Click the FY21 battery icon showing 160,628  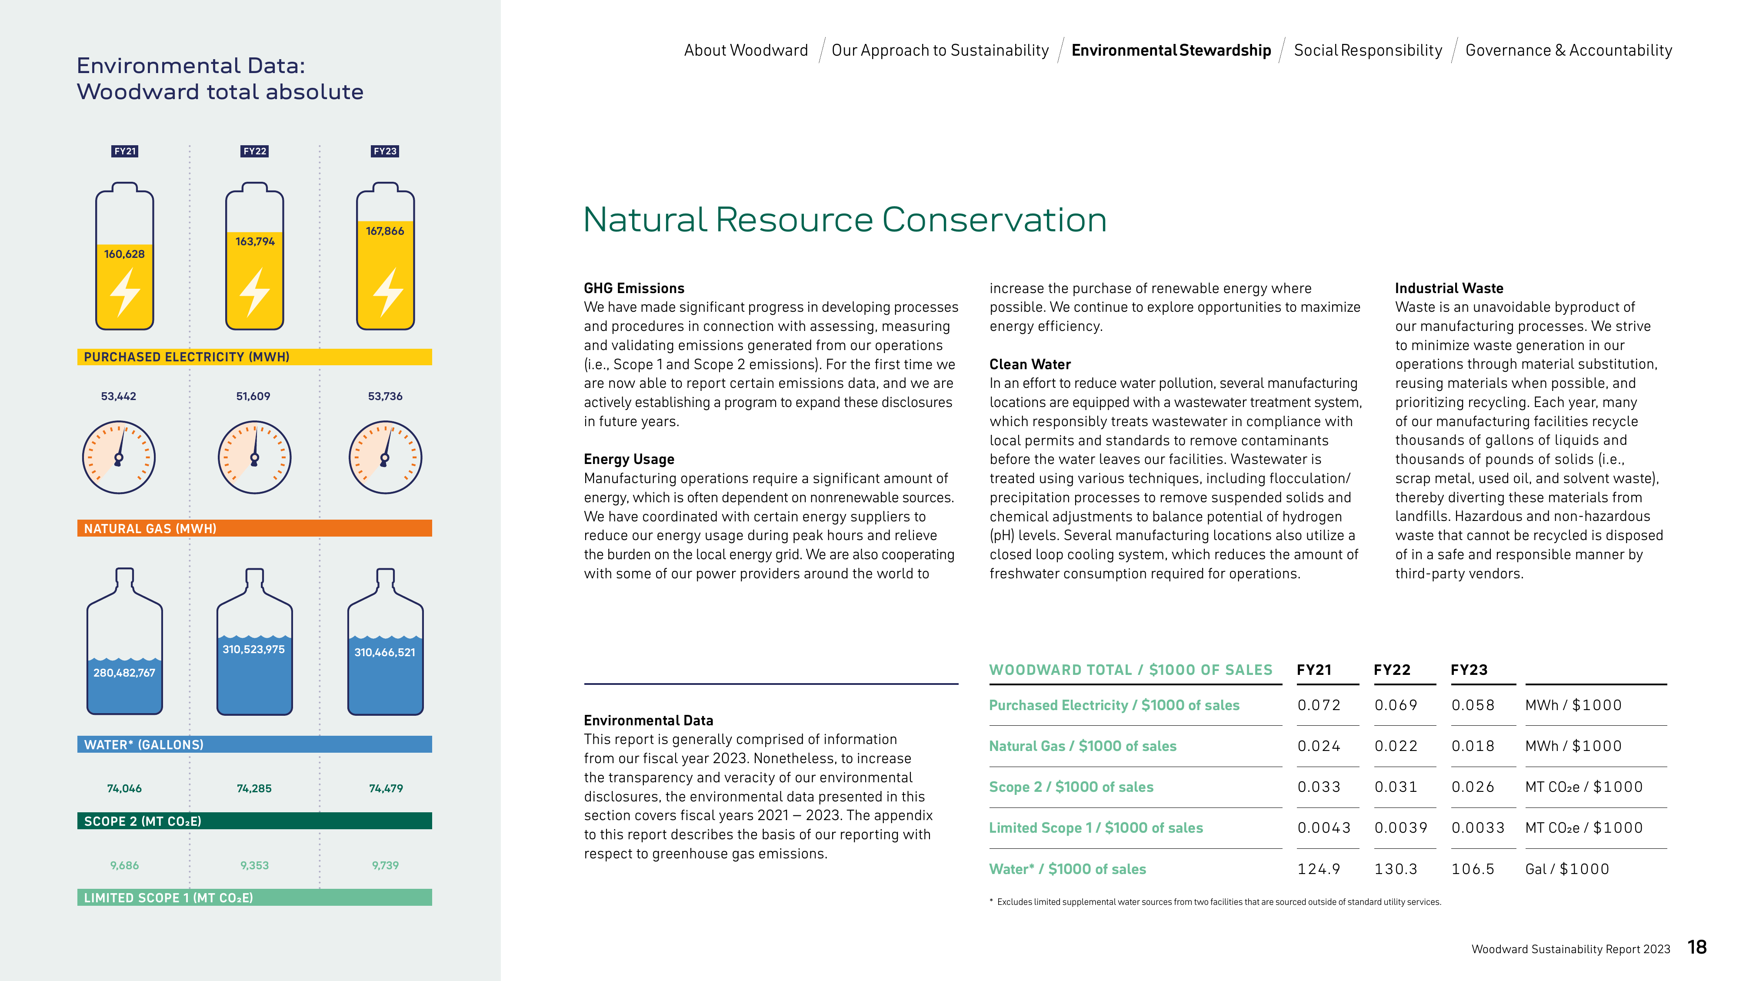pyautogui.click(x=125, y=256)
